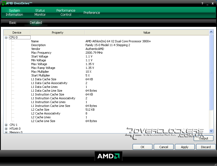This screenshot has height=166, width=217.
Task: Select L1 Instruction Cache Line Size property
Action: [51, 106]
